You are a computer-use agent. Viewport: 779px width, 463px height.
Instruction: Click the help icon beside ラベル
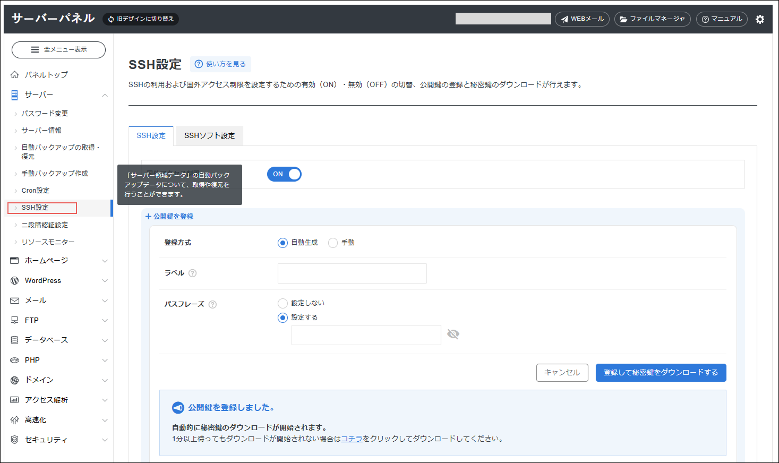pyautogui.click(x=193, y=273)
